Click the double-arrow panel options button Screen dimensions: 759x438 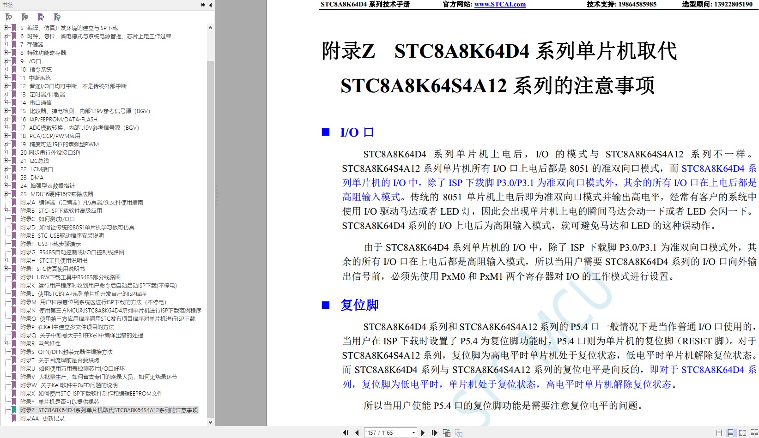(203, 5)
